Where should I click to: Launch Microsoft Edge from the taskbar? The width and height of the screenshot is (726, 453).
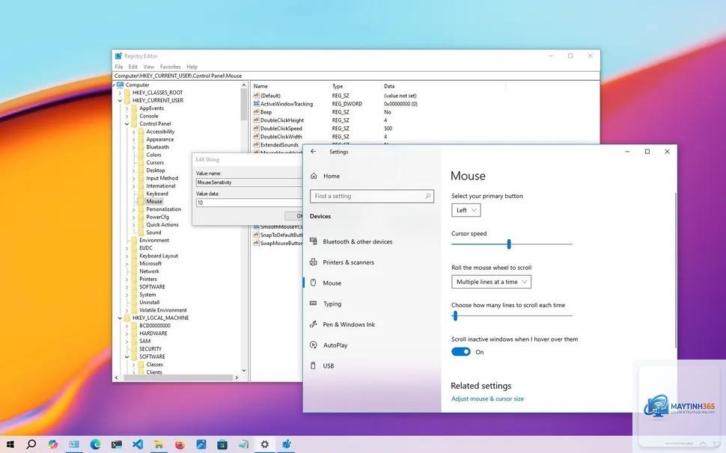(95, 444)
